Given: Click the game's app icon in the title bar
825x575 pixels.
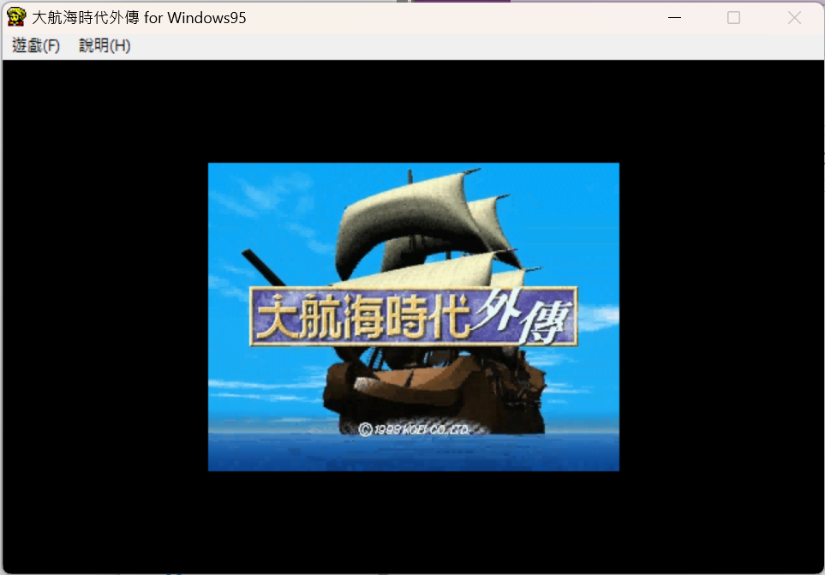Looking at the screenshot, I should pyautogui.click(x=16, y=17).
